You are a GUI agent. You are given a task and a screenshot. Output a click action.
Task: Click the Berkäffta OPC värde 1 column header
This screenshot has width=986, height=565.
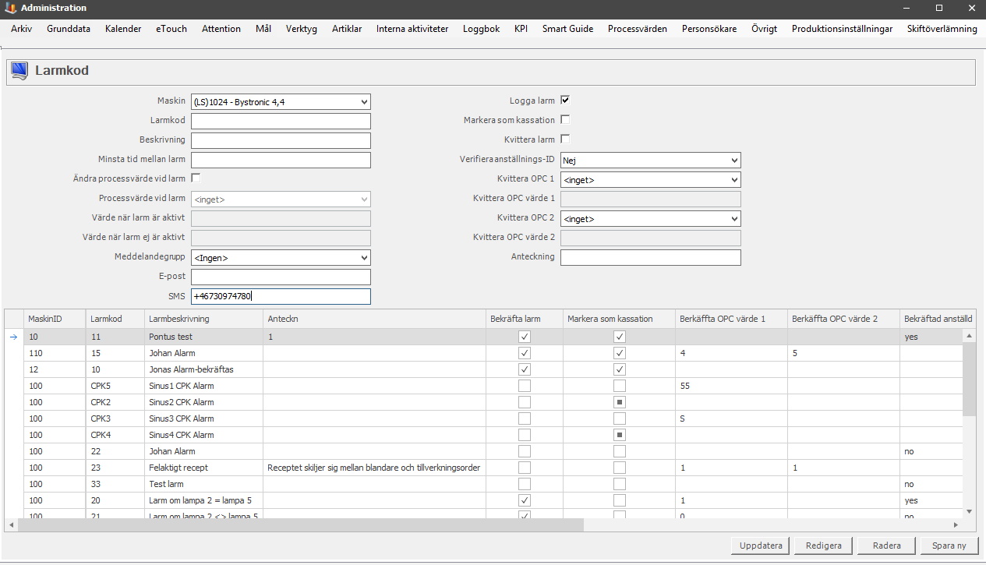[x=731, y=319]
